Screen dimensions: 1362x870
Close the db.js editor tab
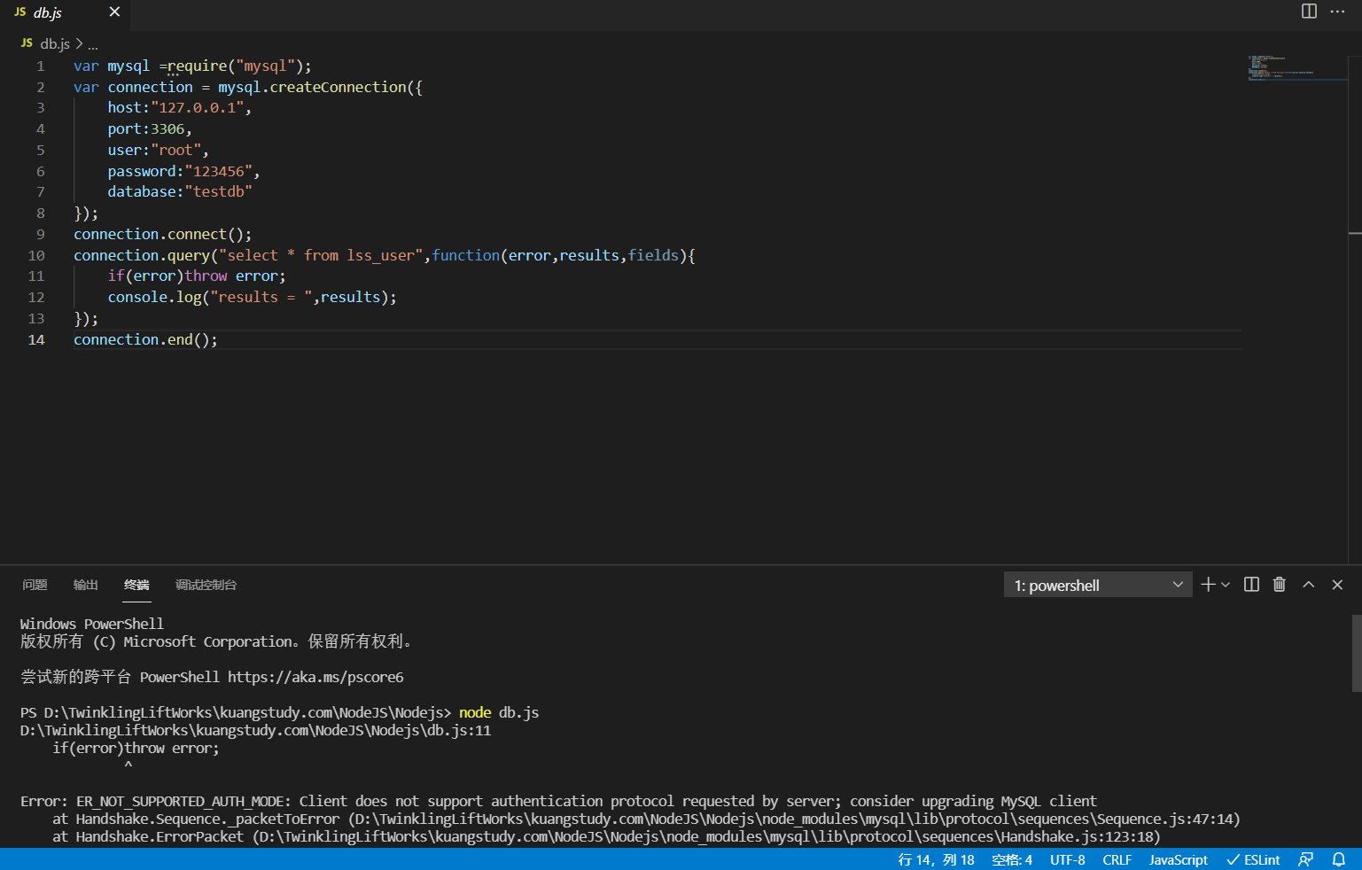(114, 12)
